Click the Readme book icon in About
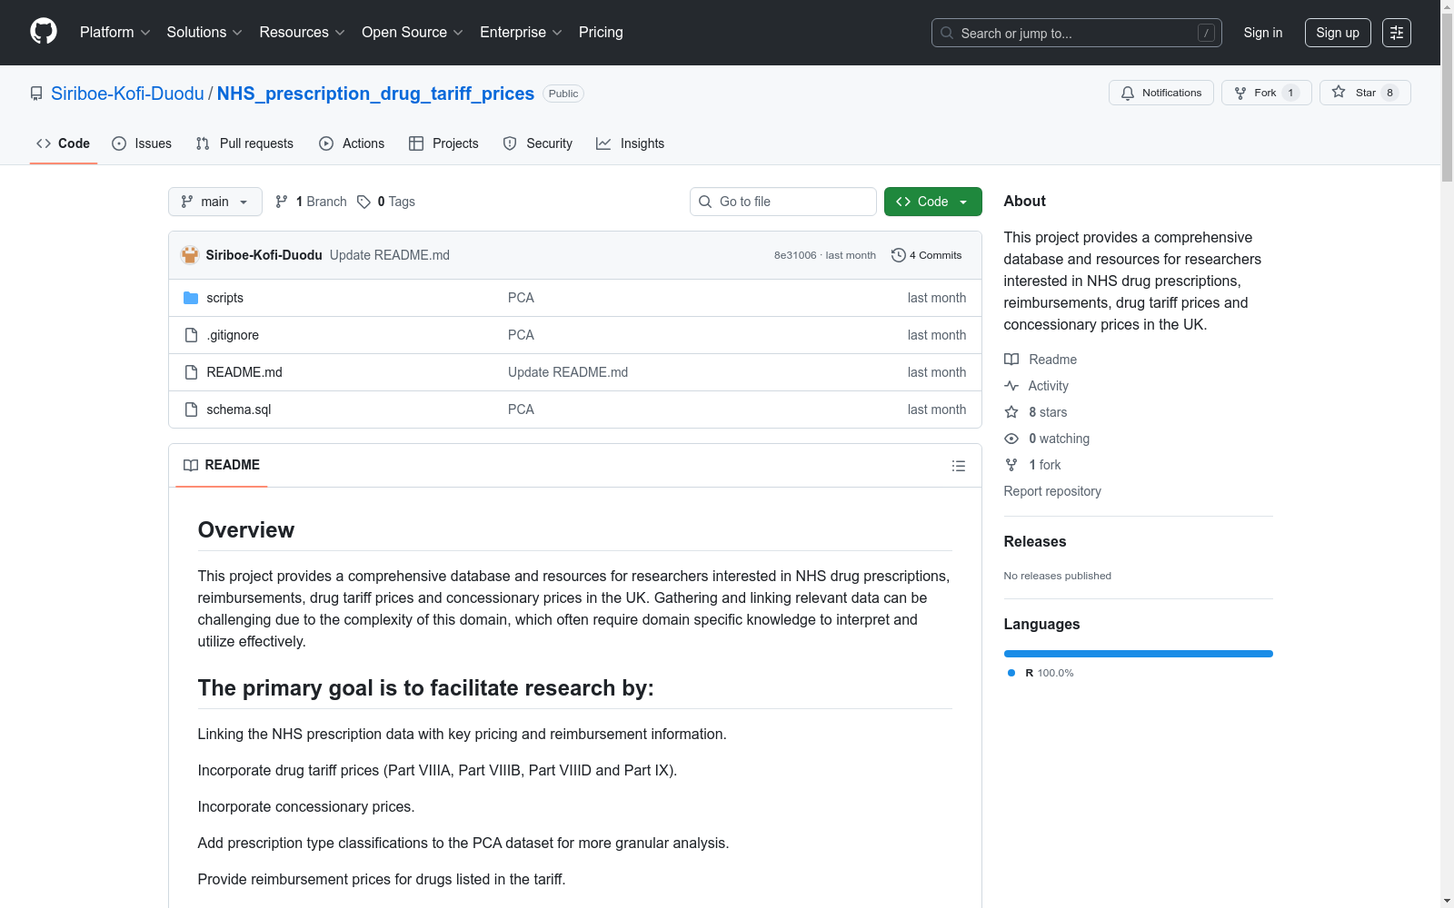The width and height of the screenshot is (1454, 908). tap(1011, 360)
